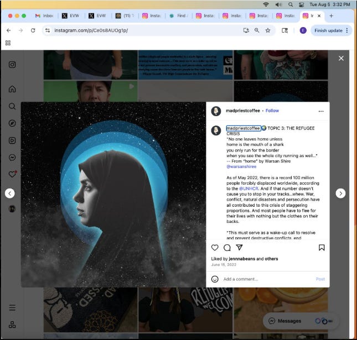Screen dimensions: 357x340
Task: Open @UNHCR mention link
Action: click(249, 189)
